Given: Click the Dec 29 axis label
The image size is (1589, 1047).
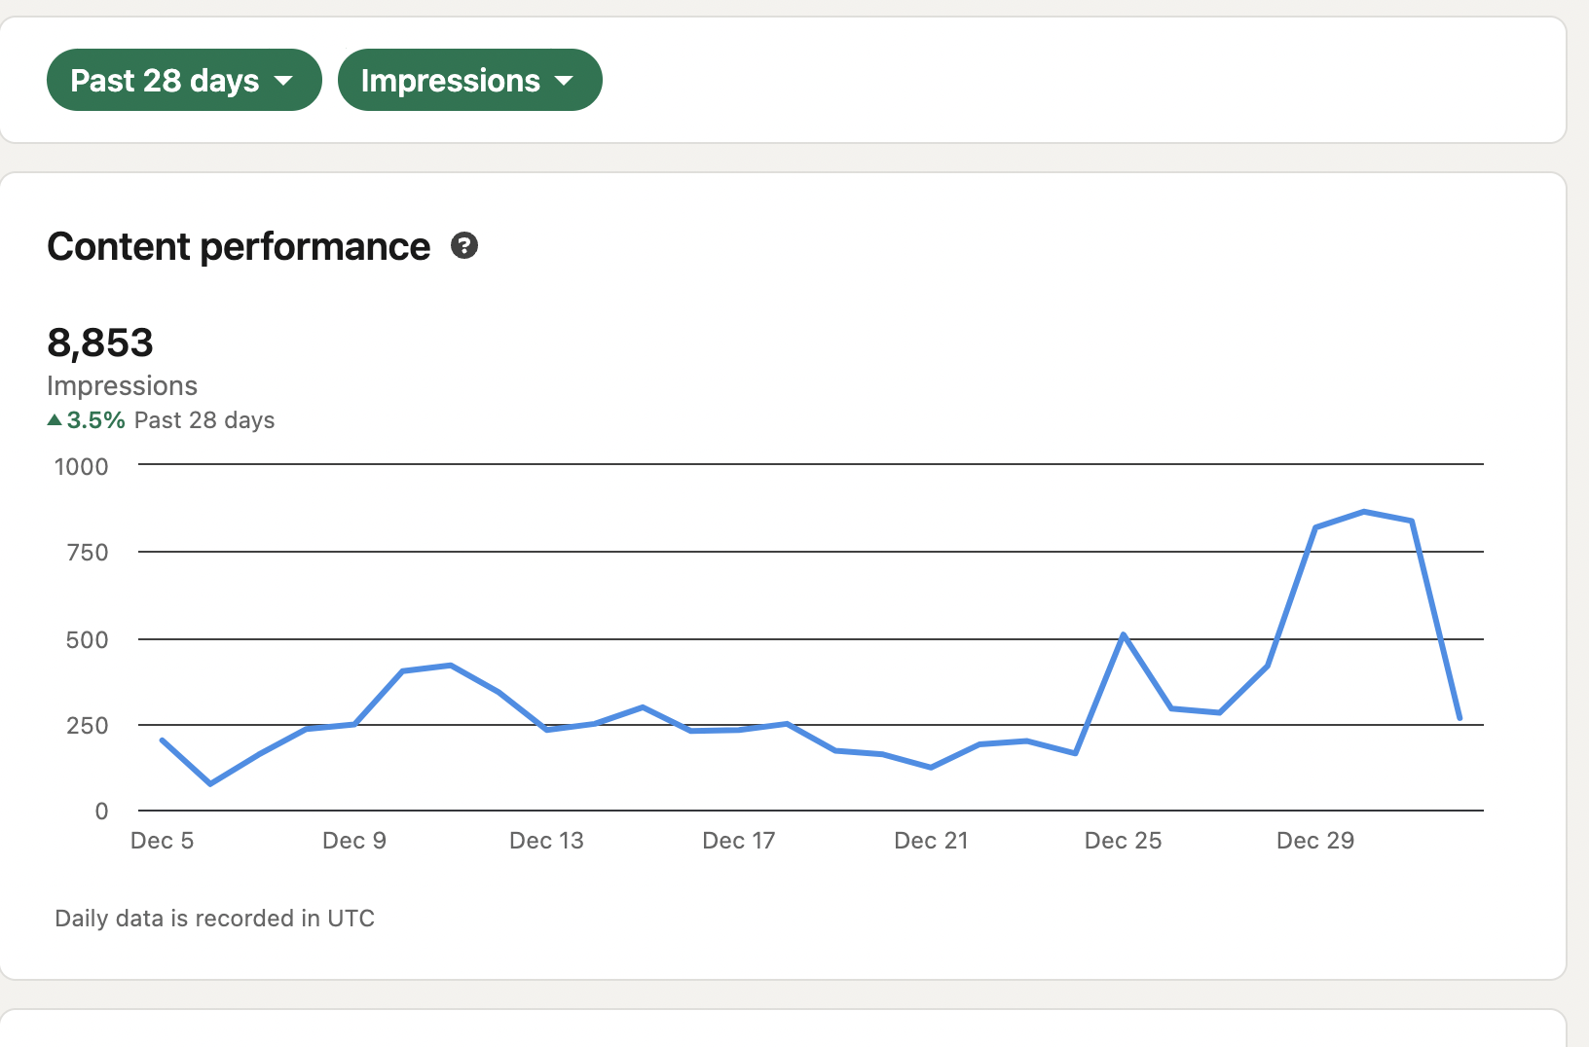Looking at the screenshot, I should point(1315,841).
